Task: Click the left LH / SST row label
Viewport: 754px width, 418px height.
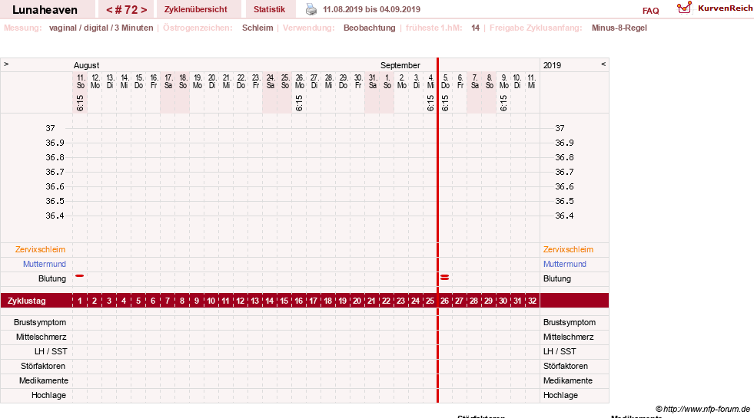Action: (x=51, y=351)
